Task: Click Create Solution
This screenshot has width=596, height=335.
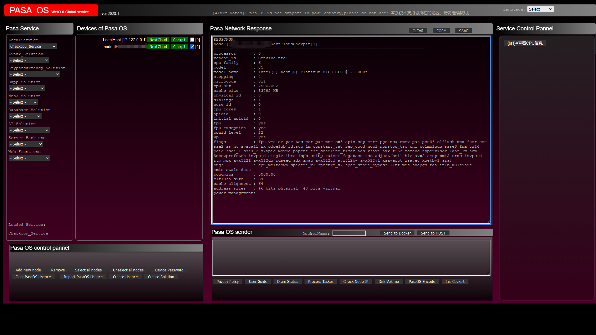Action: (161, 277)
